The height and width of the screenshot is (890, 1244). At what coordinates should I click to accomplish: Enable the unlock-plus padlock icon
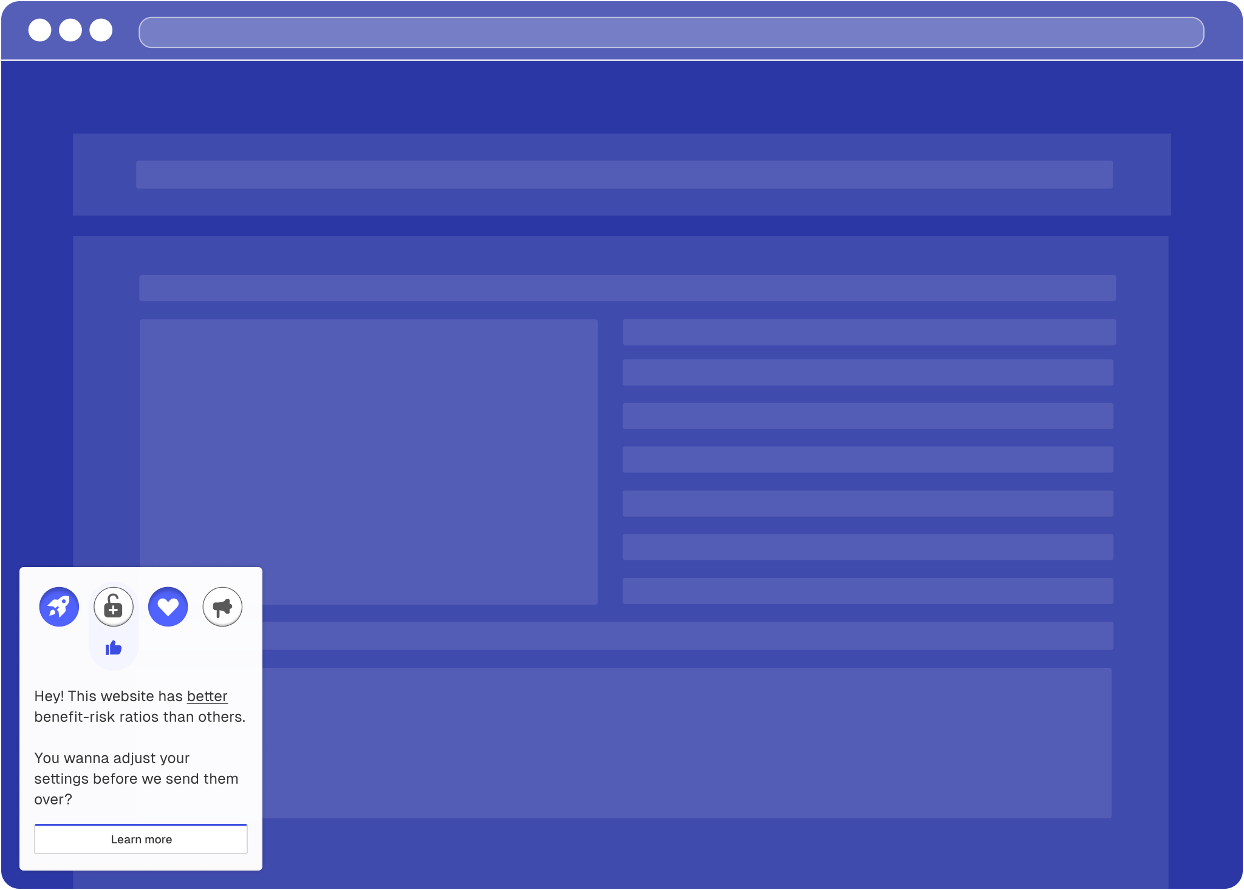114,606
